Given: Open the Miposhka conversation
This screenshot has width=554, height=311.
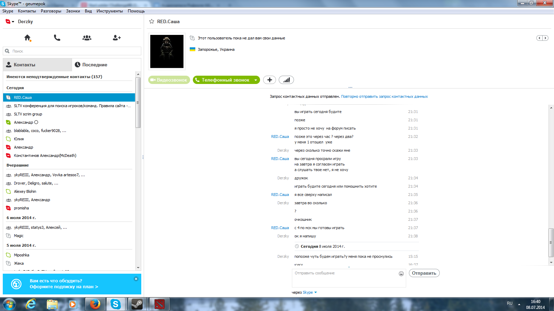Looking at the screenshot, I should point(69,255).
